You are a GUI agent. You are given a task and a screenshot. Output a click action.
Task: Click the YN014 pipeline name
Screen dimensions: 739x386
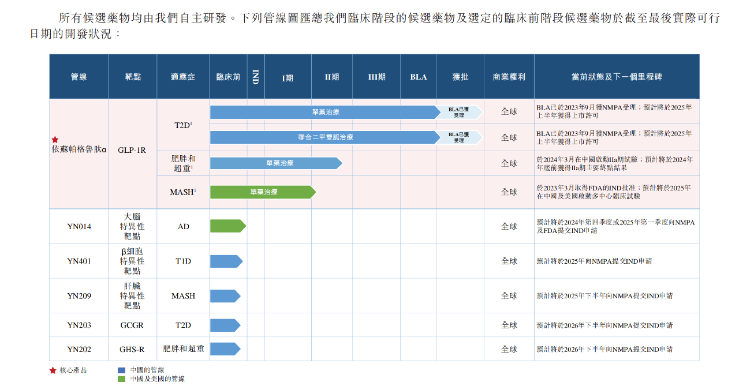click(79, 227)
